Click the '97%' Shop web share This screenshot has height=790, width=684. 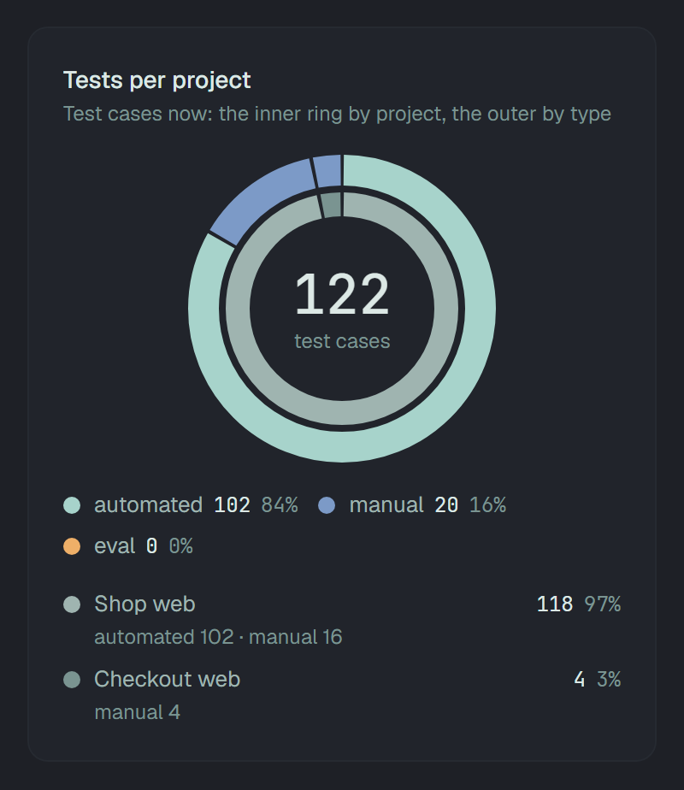pos(603,604)
